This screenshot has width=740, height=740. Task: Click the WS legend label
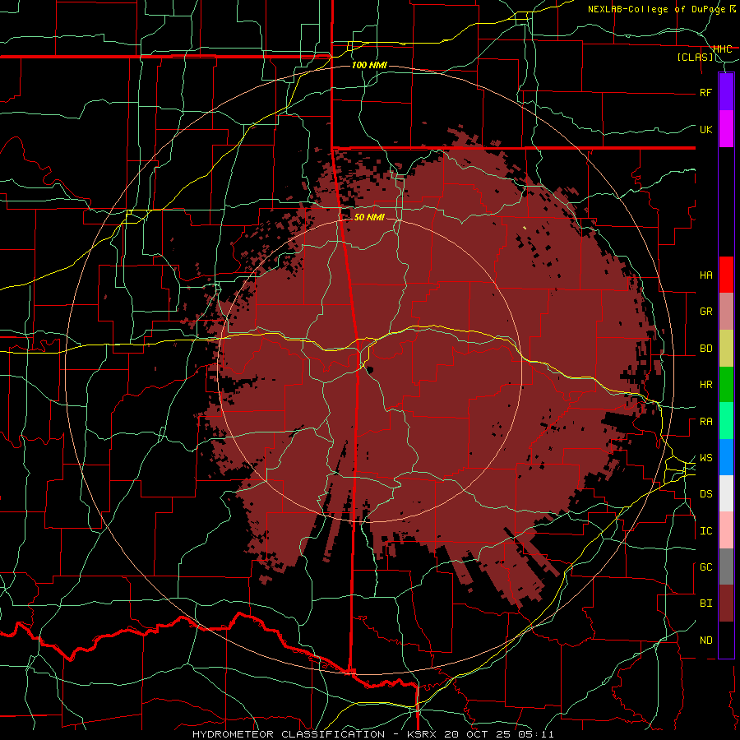(x=706, y=458)
